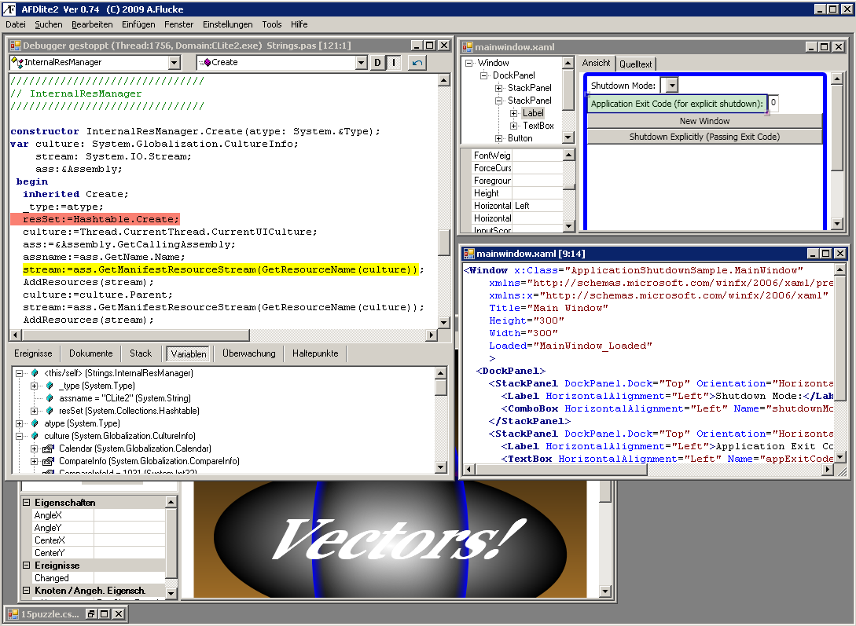This screenshot has width=856, height=626.
Task: Open the Bearbeiten menu
Action: tap(92, 24)
